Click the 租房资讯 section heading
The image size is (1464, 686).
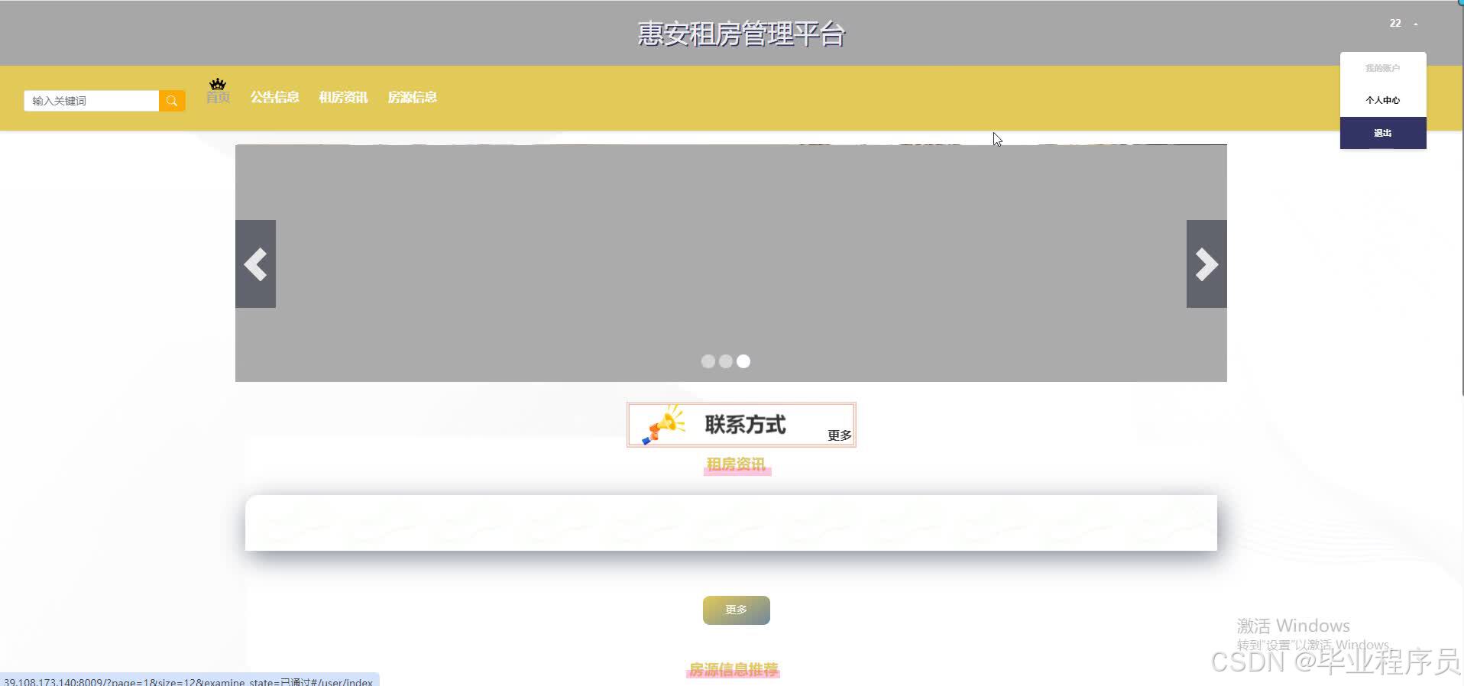(x=737, y=464)
